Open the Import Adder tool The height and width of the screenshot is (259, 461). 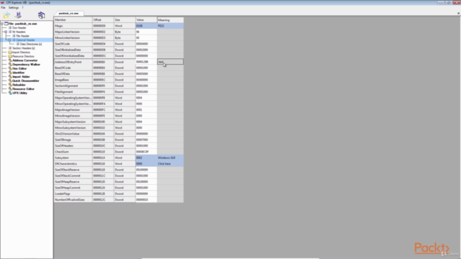coord(21,77)
